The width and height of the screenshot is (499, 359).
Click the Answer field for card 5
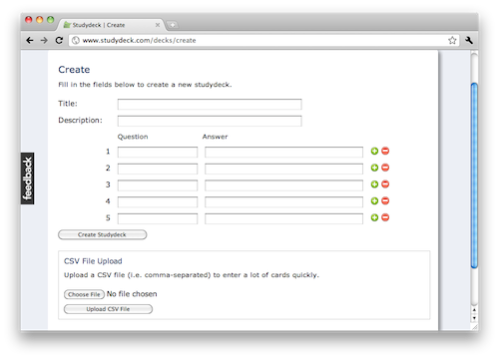click(283, 218)
